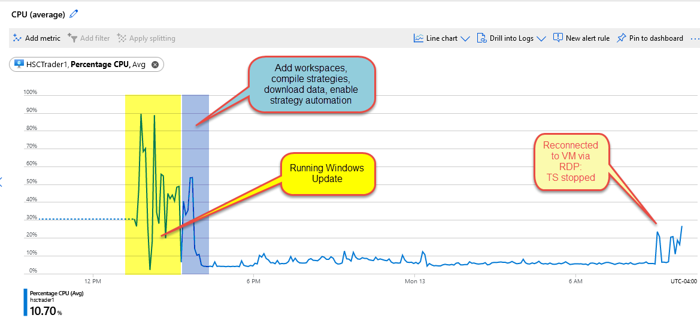Click New alert rule
Image resolution: width=700 pixels, height=324 pixels.
pyautogui.click(x=581, y=38)
